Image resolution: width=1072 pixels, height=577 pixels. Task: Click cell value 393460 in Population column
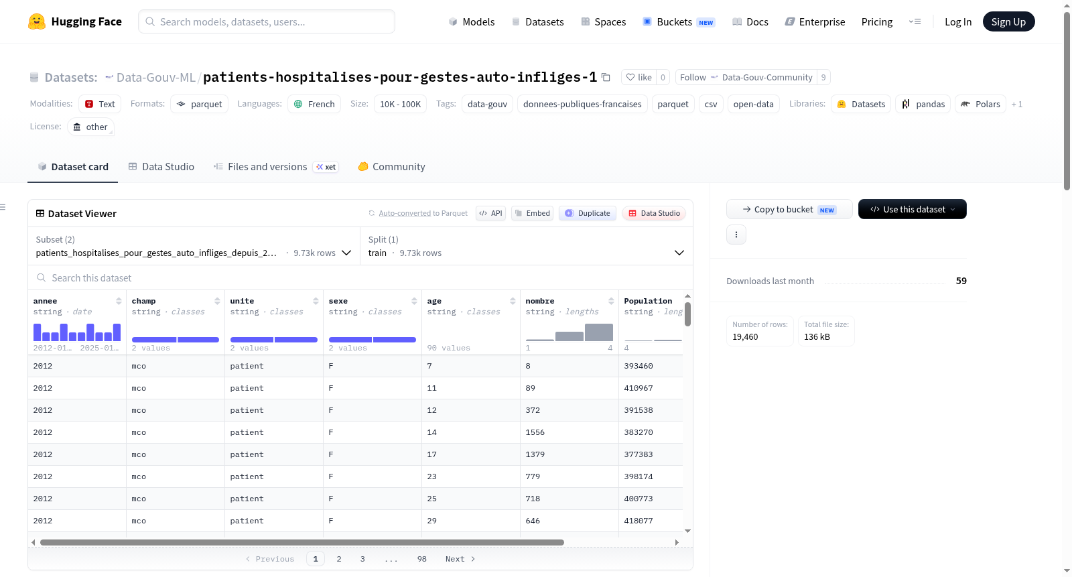[x=639, y=366]
